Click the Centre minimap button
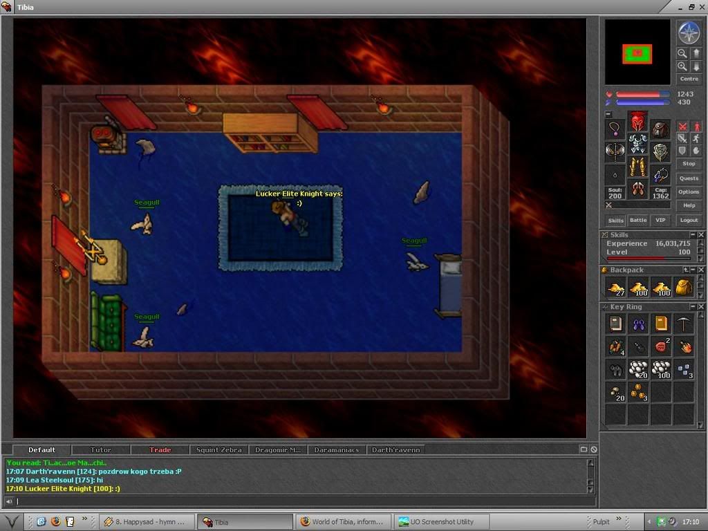 [x=689, y=79]
